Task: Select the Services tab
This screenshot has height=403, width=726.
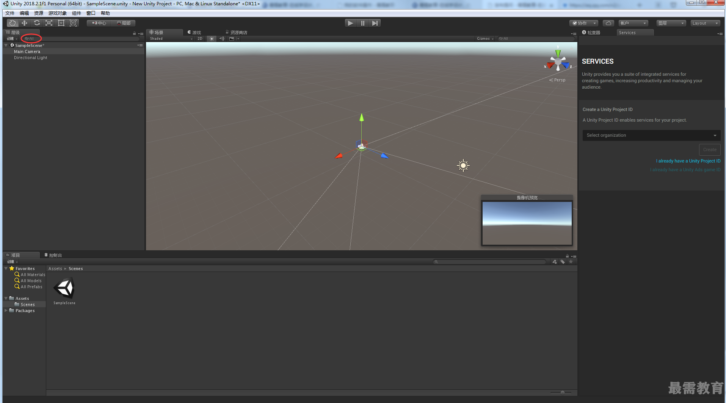Action: (635, 33)
